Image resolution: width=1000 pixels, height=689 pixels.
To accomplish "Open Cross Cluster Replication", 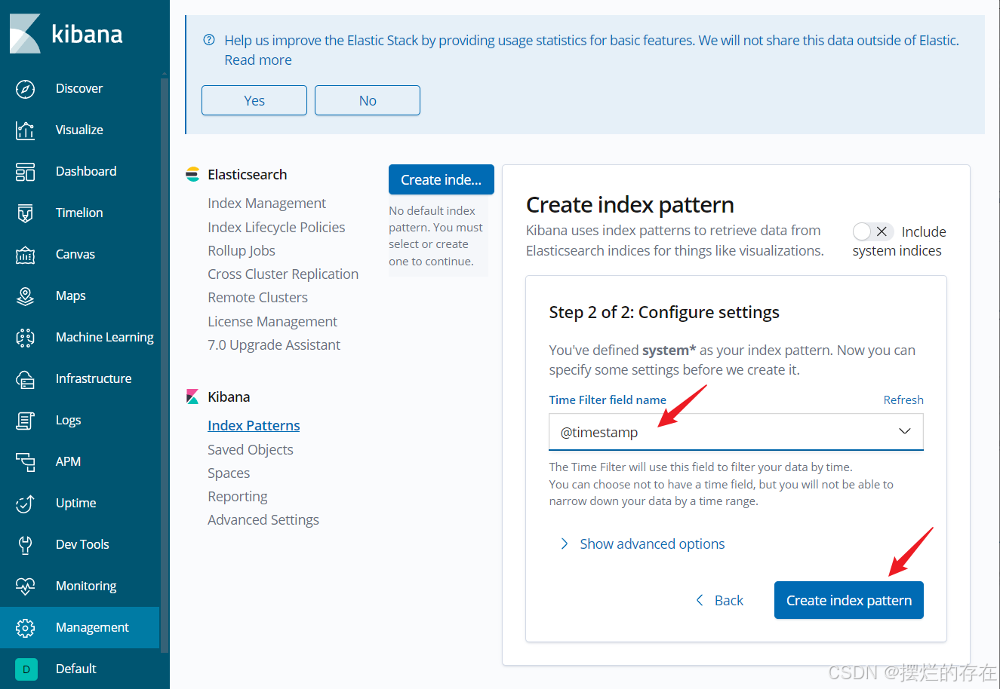I will point(283,274).
